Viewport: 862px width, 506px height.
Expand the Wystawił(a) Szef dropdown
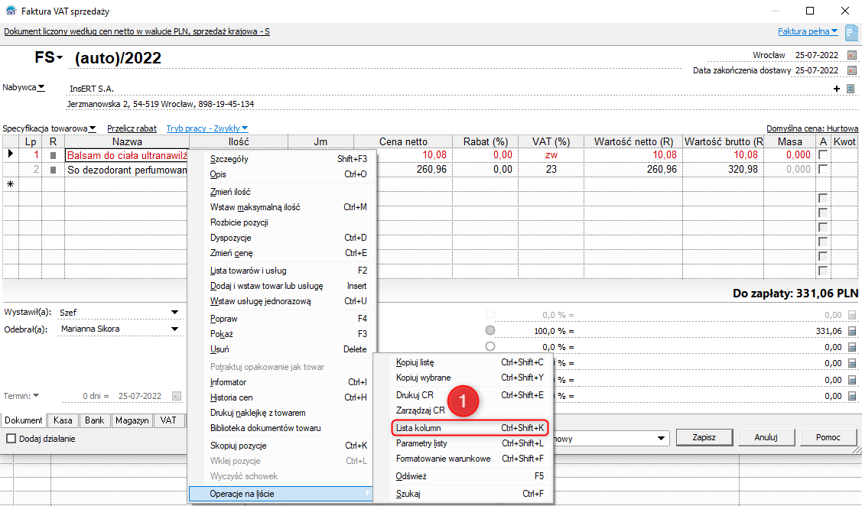pos(174,313)
